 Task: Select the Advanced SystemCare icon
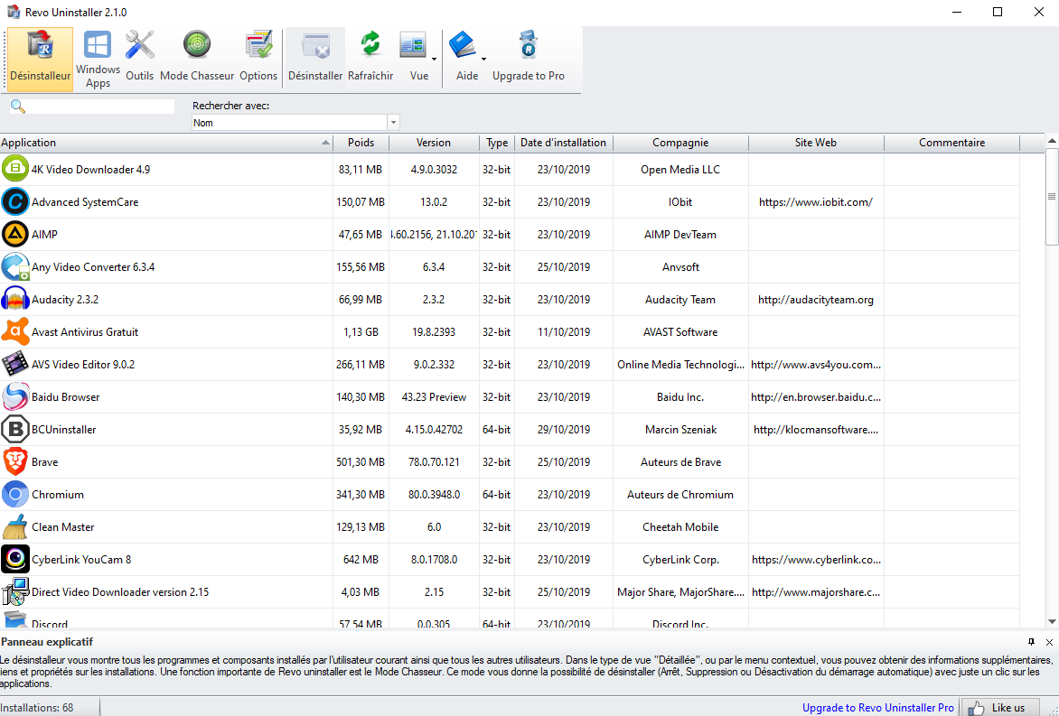pyautogui.click(x=14, y=201)
